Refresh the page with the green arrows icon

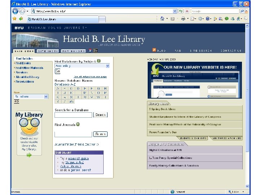pos(181,11)
